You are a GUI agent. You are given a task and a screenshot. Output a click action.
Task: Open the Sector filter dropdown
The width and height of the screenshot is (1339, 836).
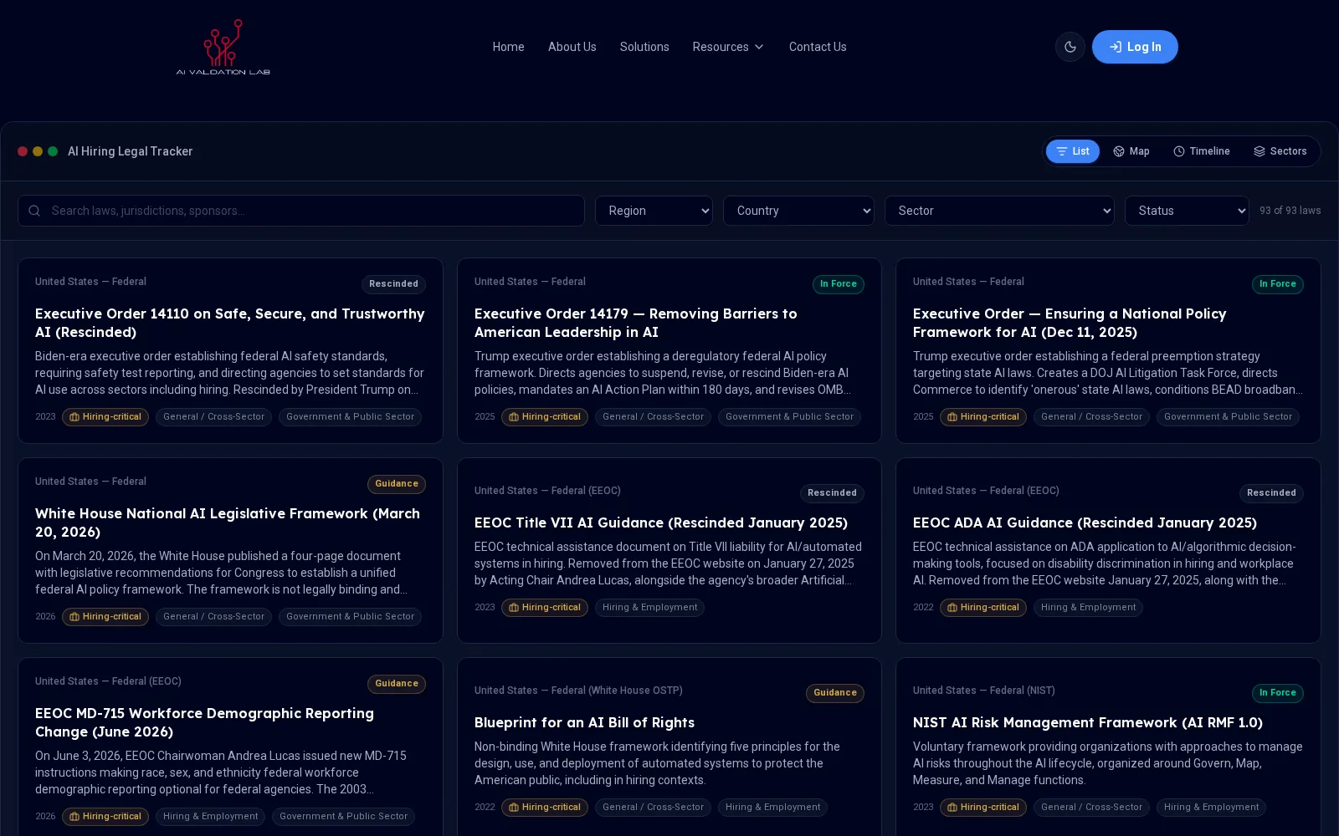click(999, 211)
